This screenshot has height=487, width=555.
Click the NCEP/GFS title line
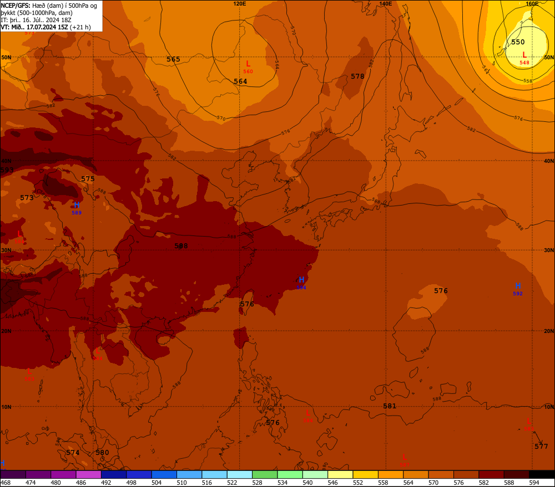pyautogui.click(x=49, y=6)
